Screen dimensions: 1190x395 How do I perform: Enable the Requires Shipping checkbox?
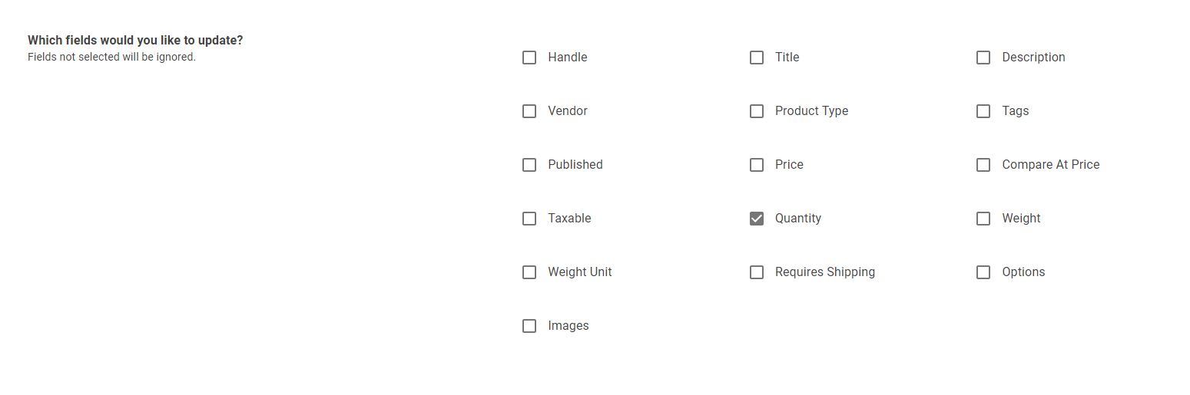coord(757,272)
